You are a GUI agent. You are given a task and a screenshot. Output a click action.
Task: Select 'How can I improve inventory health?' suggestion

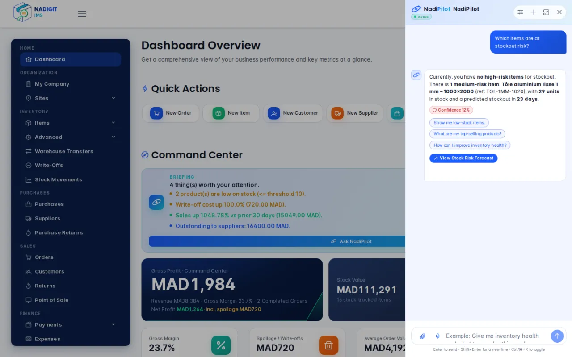[x=470, y=145]
